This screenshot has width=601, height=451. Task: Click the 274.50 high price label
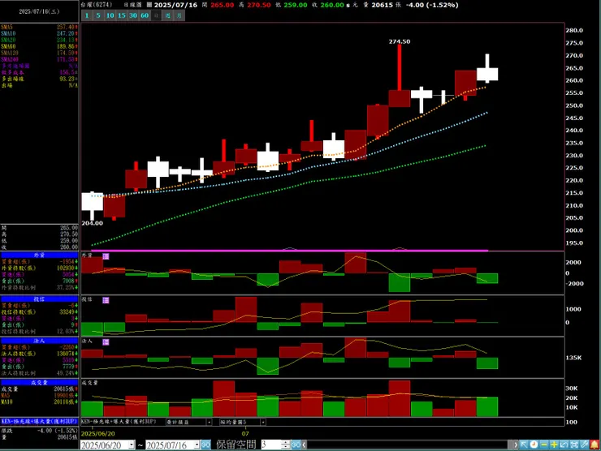[400, 41]
